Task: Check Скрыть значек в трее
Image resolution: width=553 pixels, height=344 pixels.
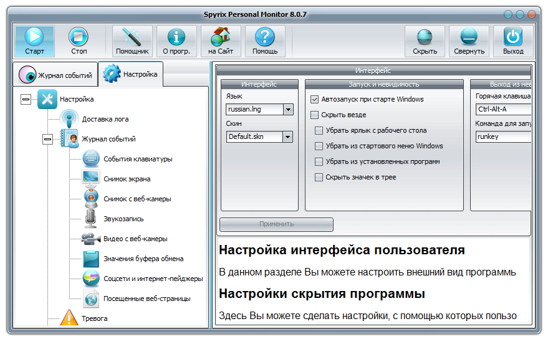Action: (x=319, y=177)
